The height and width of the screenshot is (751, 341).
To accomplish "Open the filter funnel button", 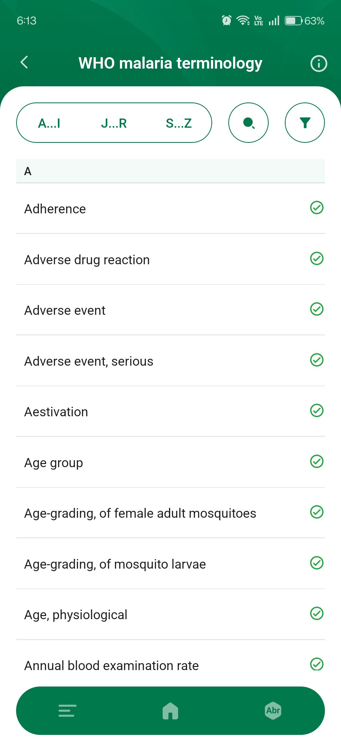I will (x=305, y=123).
